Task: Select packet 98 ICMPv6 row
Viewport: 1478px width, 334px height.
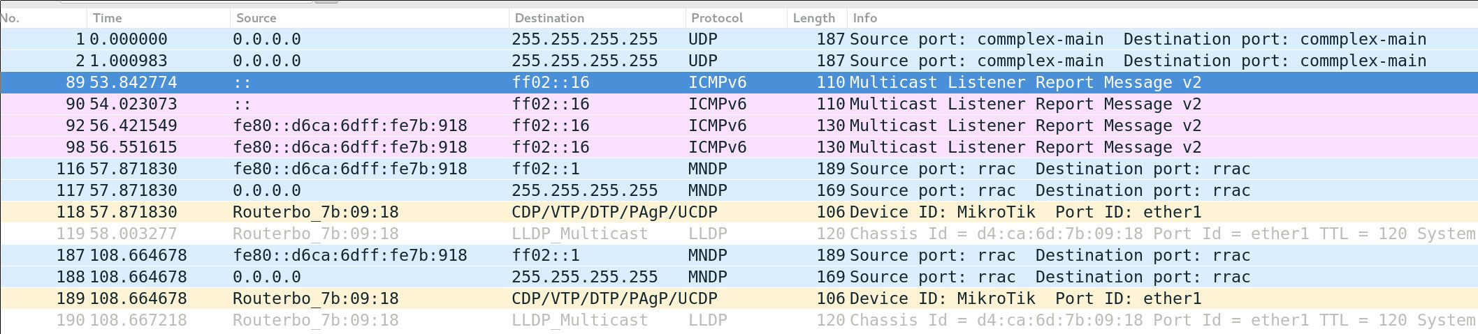Action: click(x=739, y=147)
